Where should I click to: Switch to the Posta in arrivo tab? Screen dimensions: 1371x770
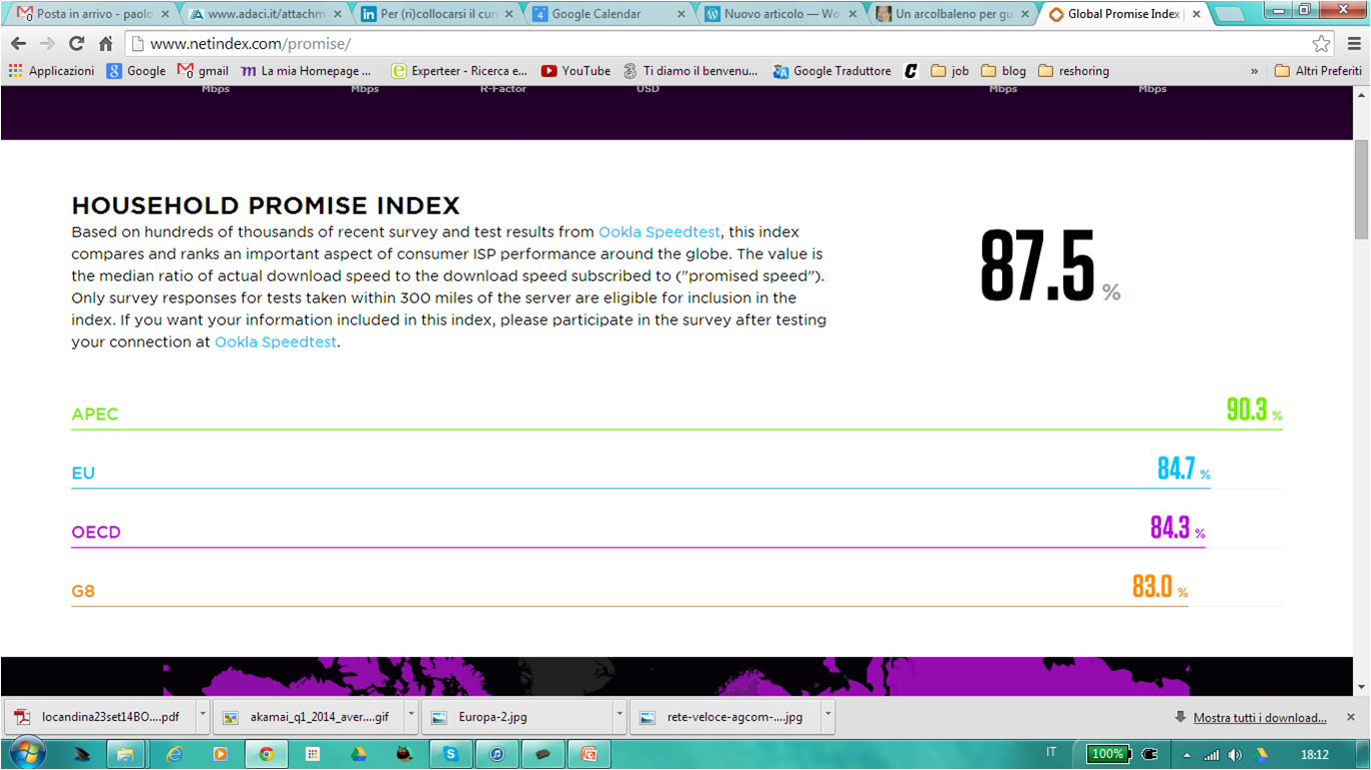point(92,14)
